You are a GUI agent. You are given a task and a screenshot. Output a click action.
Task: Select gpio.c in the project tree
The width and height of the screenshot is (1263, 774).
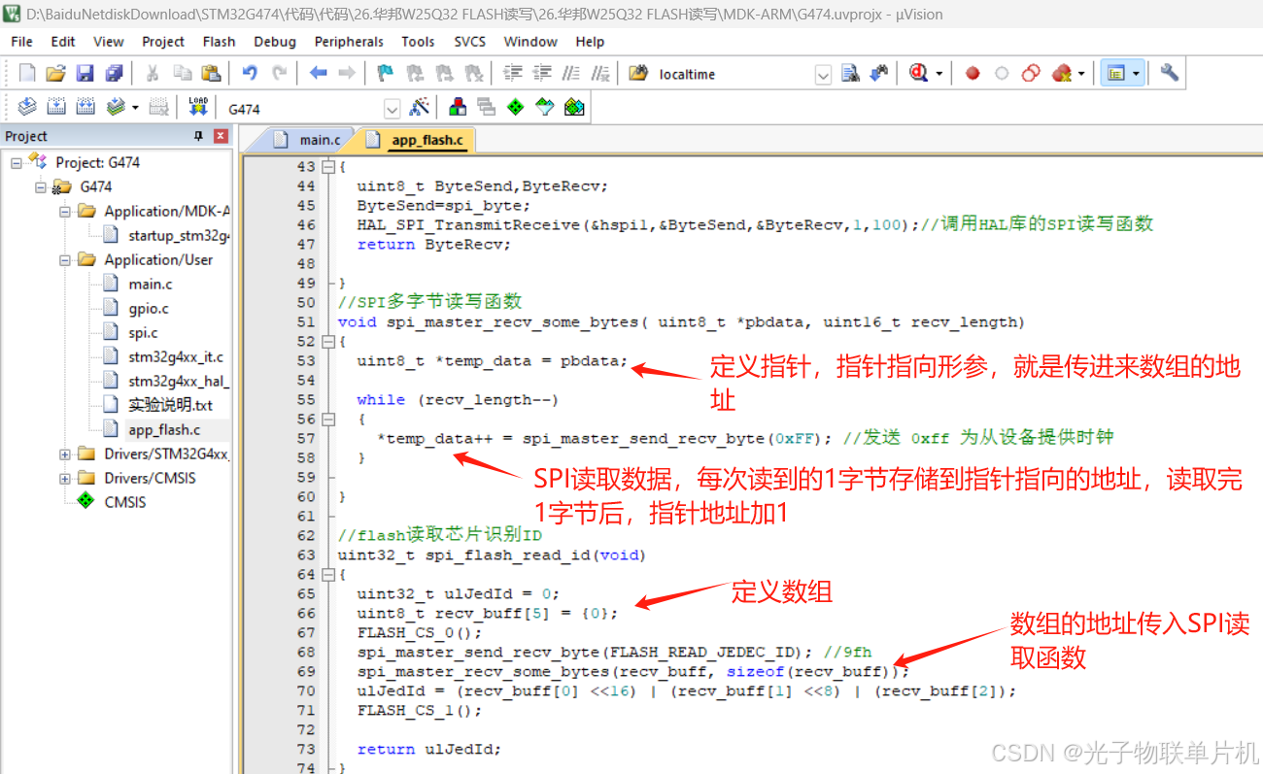(x=149, y=309)
